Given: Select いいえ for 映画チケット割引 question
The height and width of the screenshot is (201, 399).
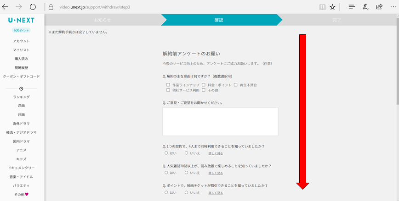Looking at the screenshot, I should pos(186,192).
